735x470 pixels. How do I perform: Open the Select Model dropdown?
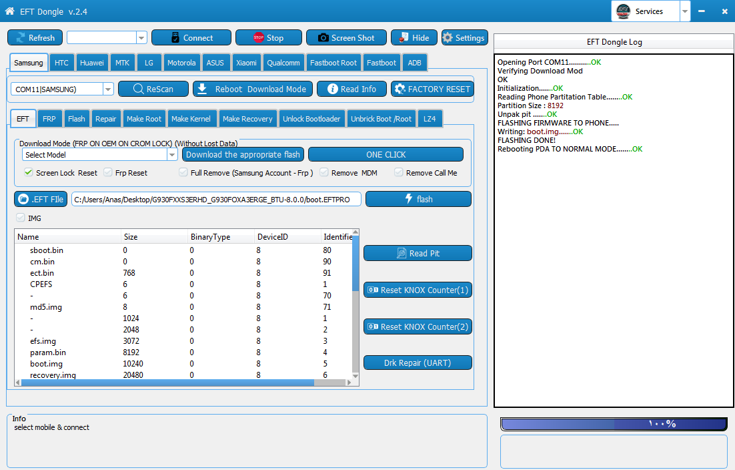click(x=172, y=154)
